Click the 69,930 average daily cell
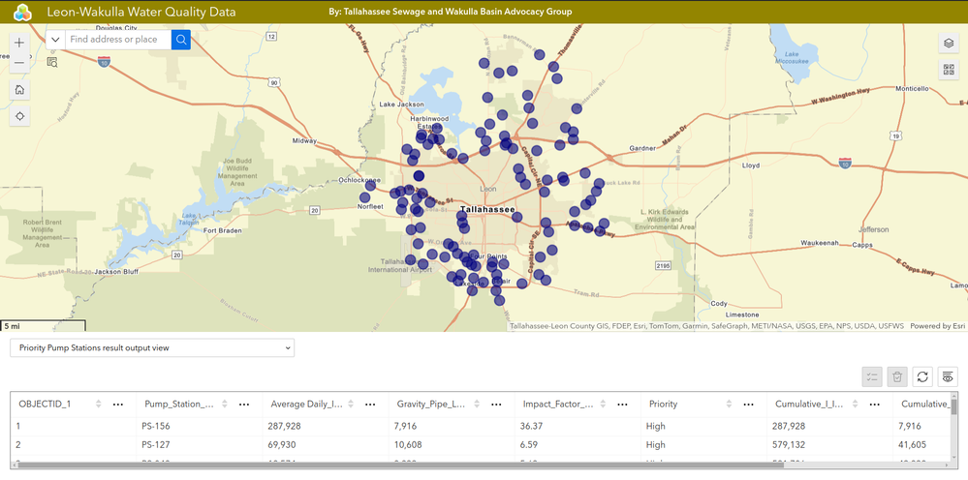The width and height of the screenshot is (968, 480). [326, 445]
